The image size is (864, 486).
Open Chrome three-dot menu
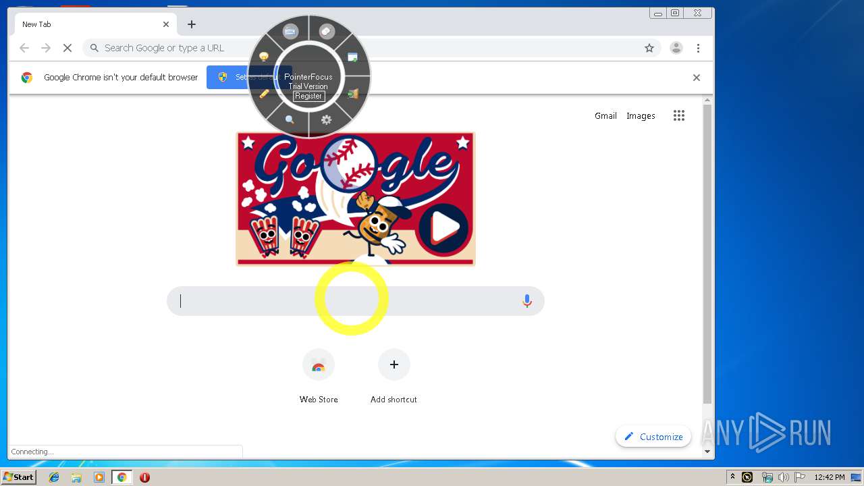699,48
